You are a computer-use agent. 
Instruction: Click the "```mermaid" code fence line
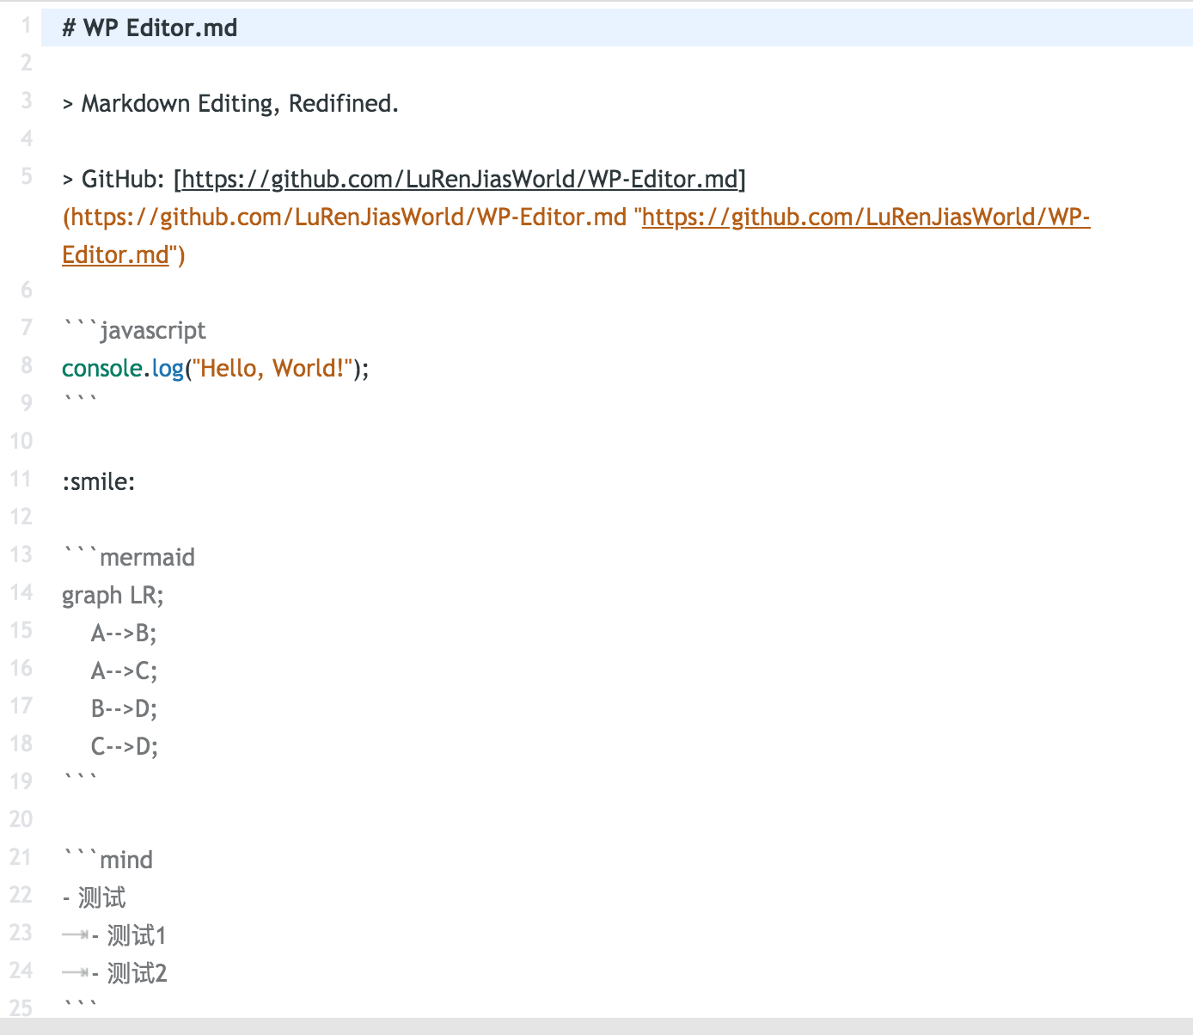129,557
